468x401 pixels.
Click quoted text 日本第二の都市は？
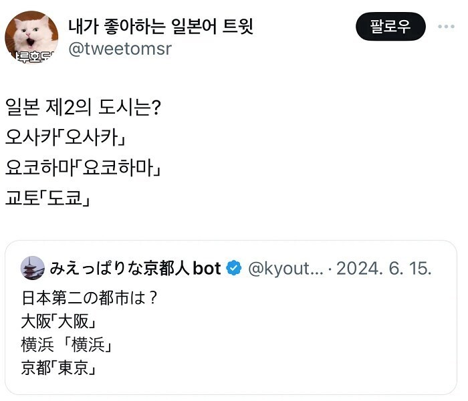click(89, 297)
